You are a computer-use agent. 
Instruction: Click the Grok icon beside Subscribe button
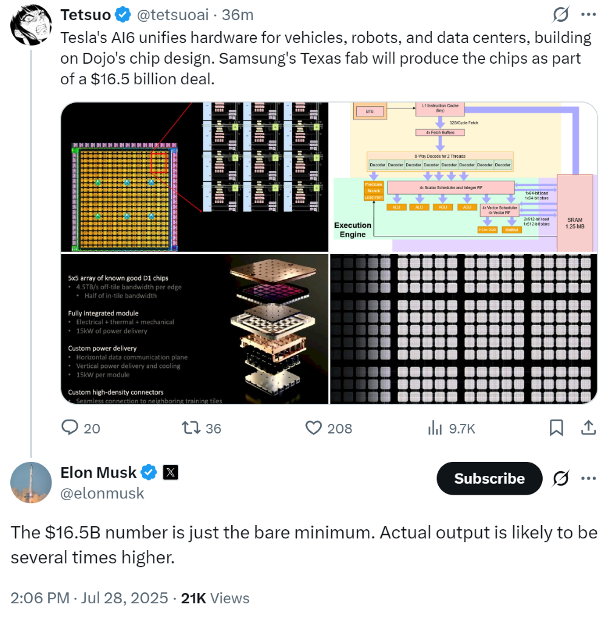pyautogui.click(x=561, y=478)
